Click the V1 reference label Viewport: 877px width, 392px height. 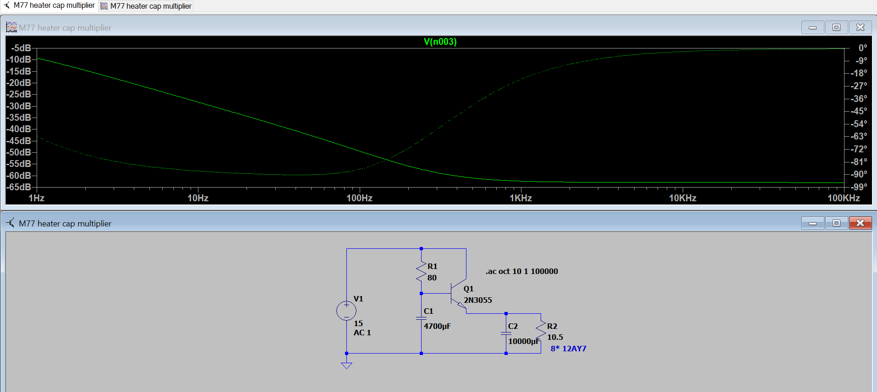(x=358, y=299)
